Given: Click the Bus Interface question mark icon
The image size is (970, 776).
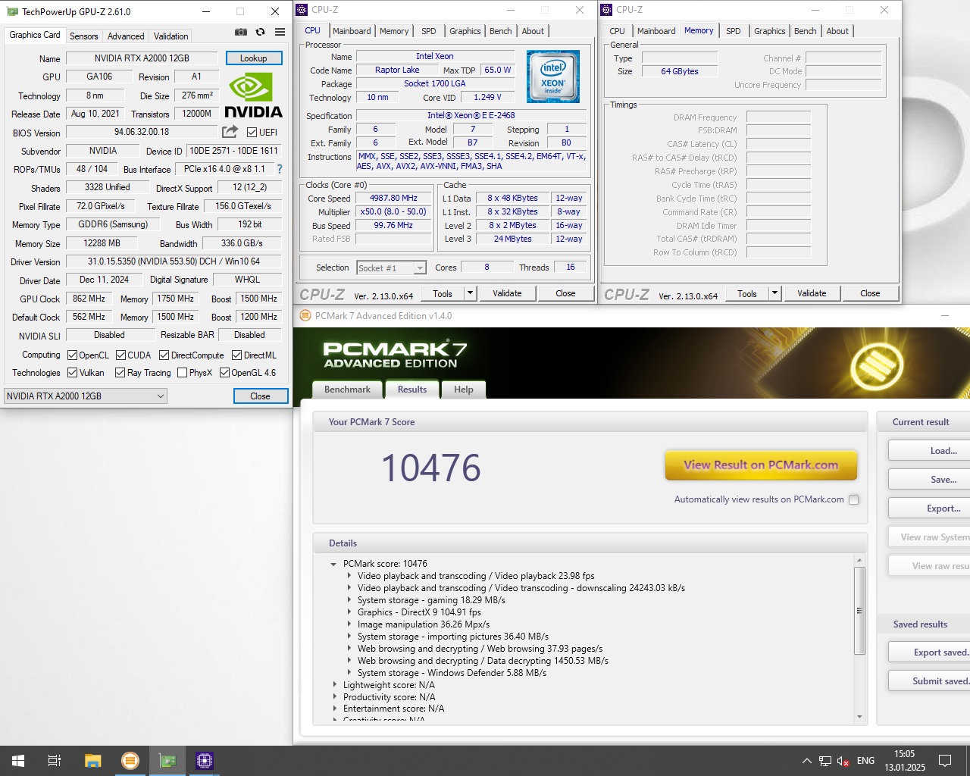Looking at the screenshot, I should click(x=280, y=169).
